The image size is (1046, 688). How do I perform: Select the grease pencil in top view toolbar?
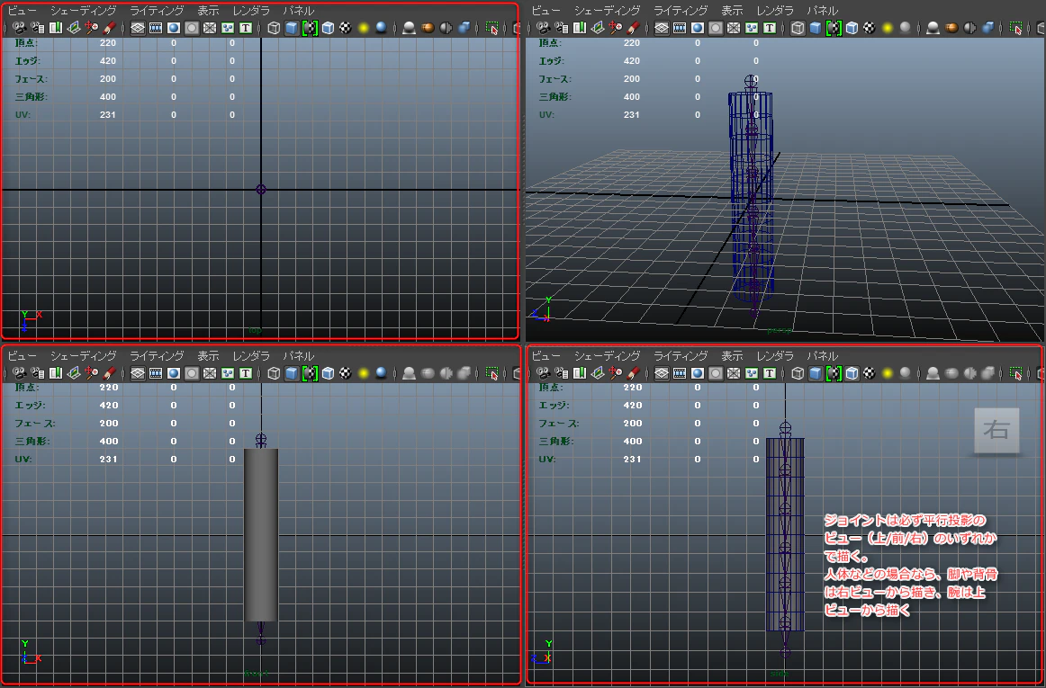(x=110, y=28)
